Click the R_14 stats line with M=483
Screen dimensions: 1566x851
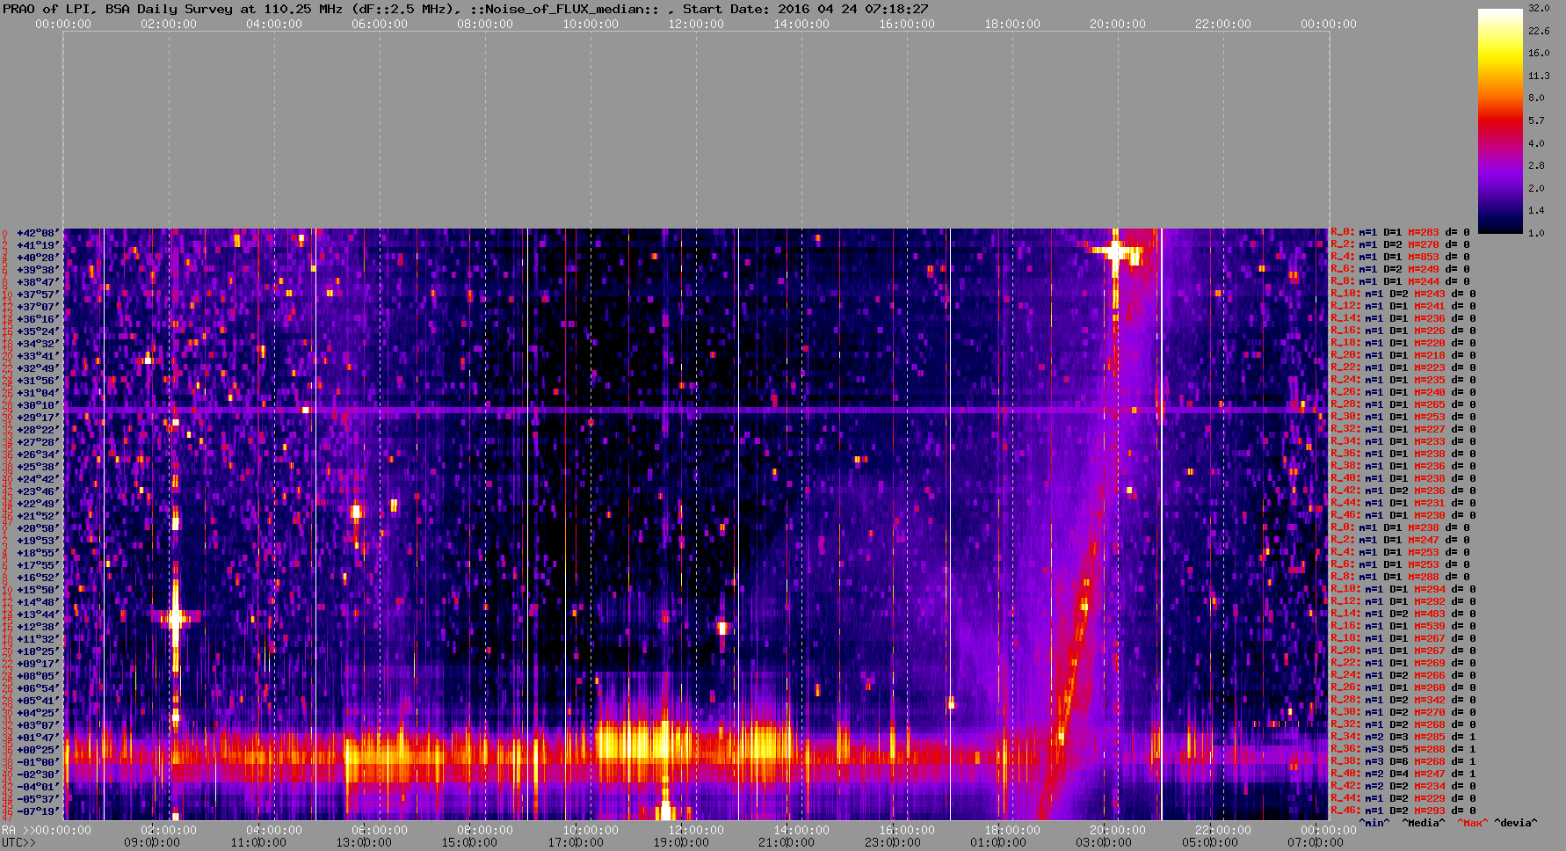(x=1403, y=615)
